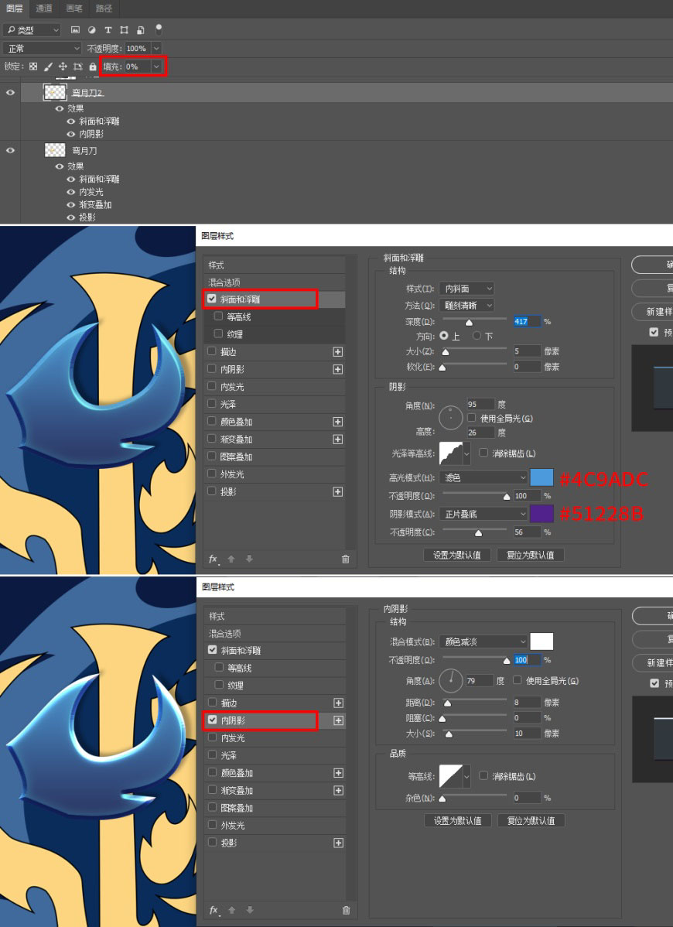This screenshot has width=673, height=927.
Task: Switch to the 路径 tab
Action: [x=104, y=9]
